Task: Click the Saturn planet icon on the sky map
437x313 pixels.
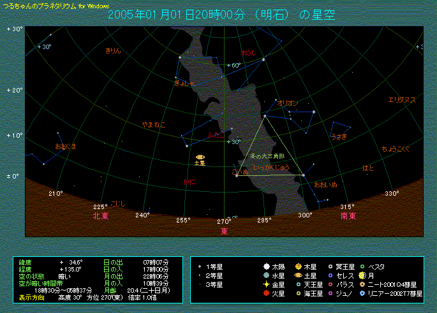Action: [x=200, y=157]
